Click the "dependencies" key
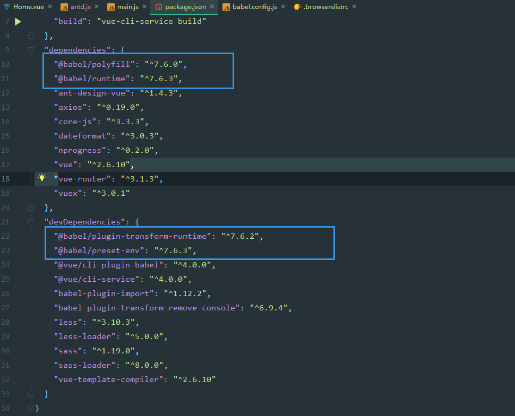 click(78, 50)
